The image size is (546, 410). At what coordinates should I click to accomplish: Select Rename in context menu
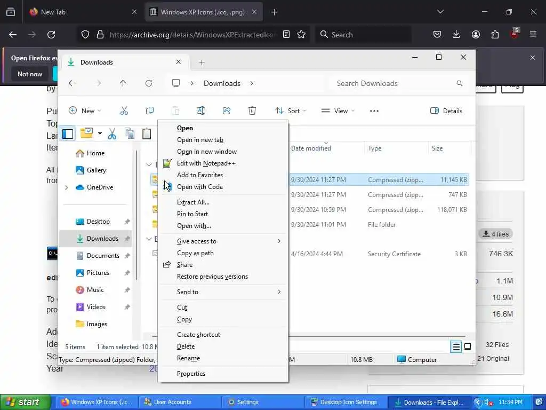[x=223, y=358]
